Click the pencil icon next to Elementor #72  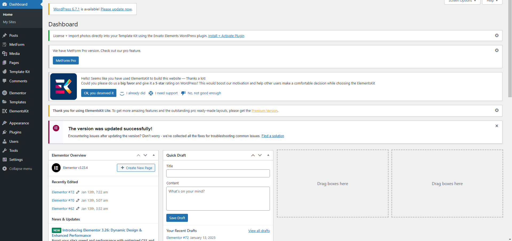pos(78,192)
